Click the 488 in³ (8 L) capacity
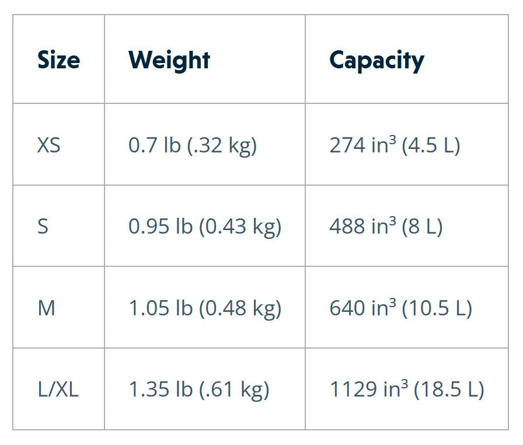The height and width of the screenshot is (445, 523). pos(386,227)
